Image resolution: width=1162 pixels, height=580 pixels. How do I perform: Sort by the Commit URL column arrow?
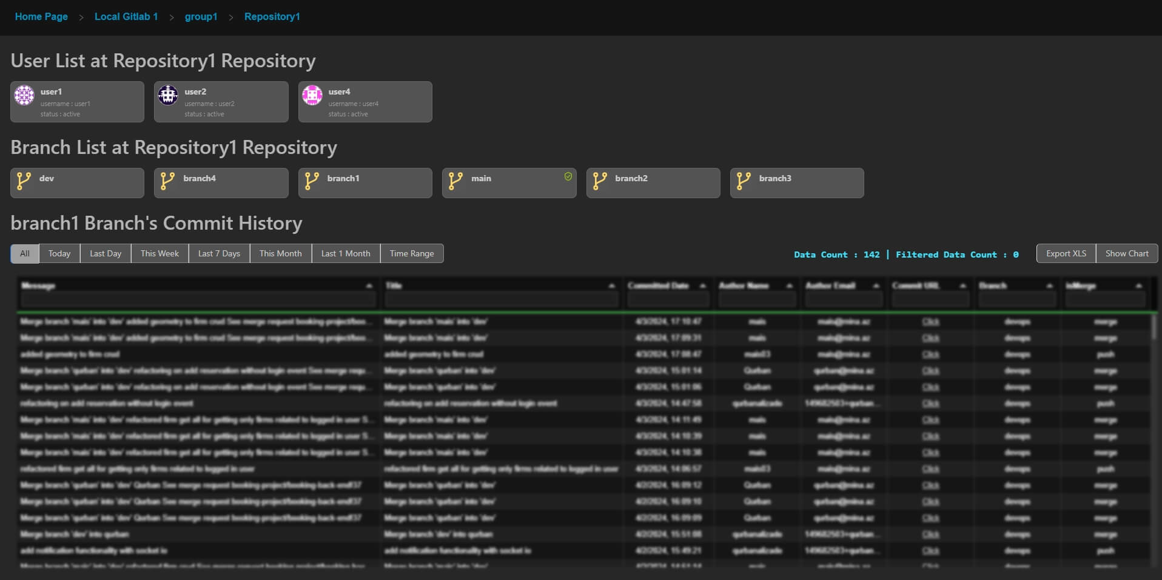coord(963,286)
